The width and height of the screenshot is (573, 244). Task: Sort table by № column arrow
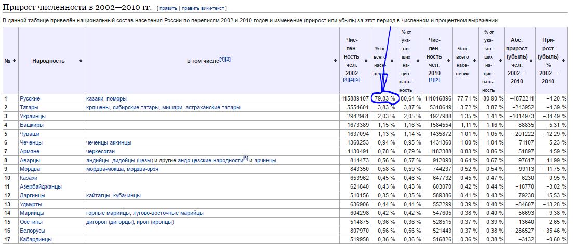click(14, 61)
